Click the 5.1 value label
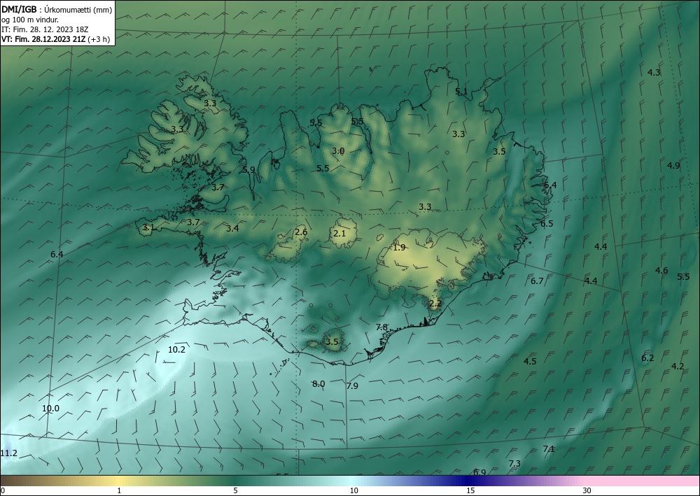Screen dimensions: 700x496 pyautogui.click(x=461, y=92)
